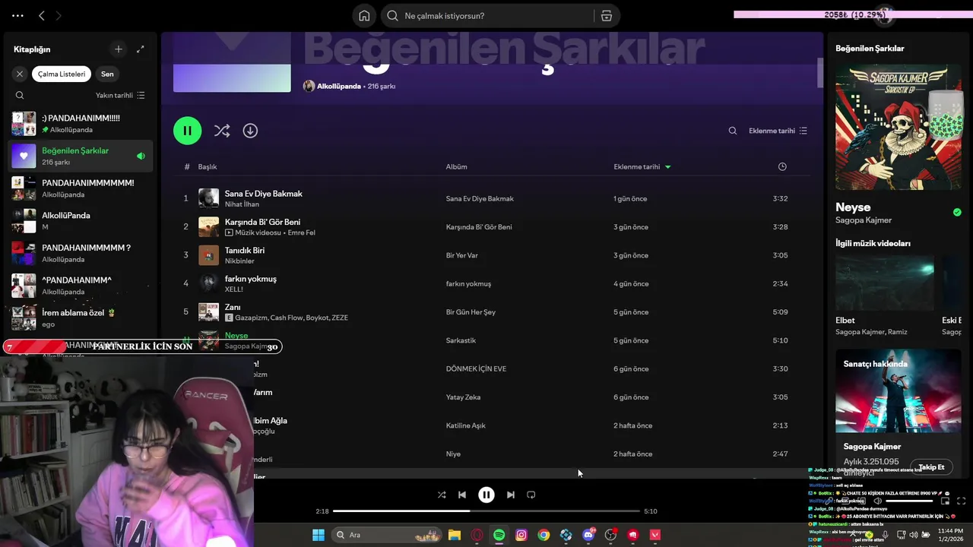Open the Müzik videosu tag on Karşında Bi' Gör Beni
This screenshot has width=973, height=547.
pos(253,232)
